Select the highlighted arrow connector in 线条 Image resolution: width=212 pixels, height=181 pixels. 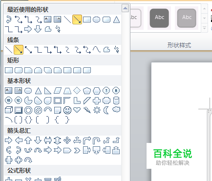(19, 50)
